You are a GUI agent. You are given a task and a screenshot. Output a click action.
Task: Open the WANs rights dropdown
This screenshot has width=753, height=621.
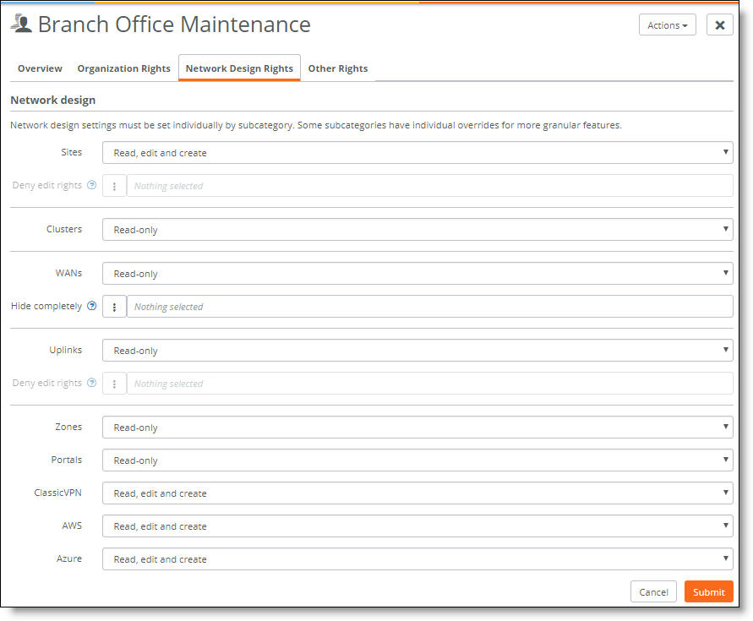point(417,274)
